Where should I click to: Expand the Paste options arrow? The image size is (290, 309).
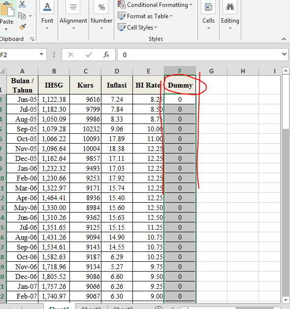[x=6, y=29]
